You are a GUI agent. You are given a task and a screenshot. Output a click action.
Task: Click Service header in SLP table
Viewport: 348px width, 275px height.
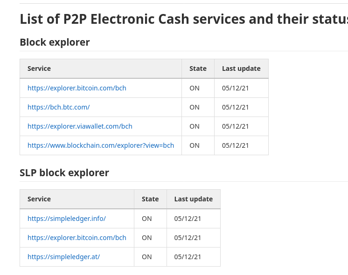[39, 199]
